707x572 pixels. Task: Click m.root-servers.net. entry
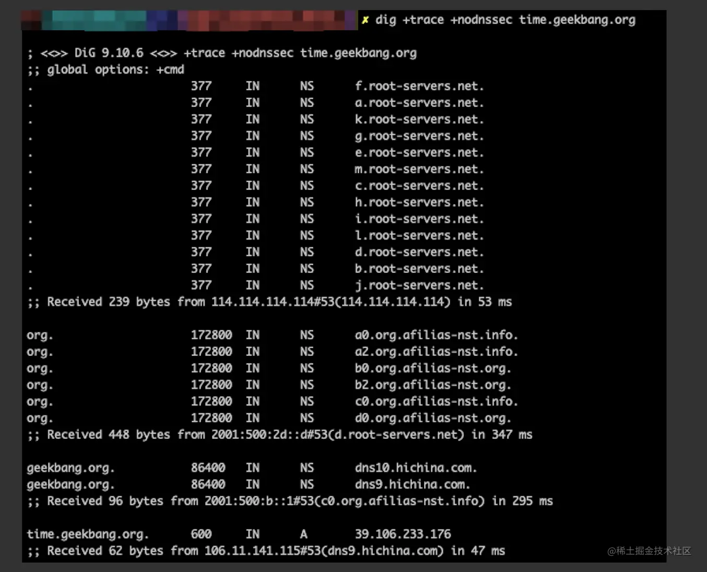tap(419, 169)
